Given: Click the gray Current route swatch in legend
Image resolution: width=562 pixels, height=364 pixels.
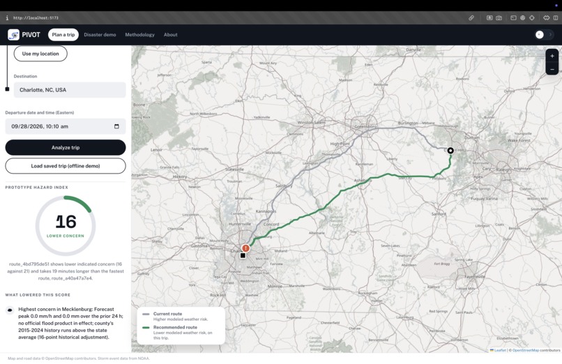Looking at the screenshot, I should pyautogui.click(x=146, y=314).
